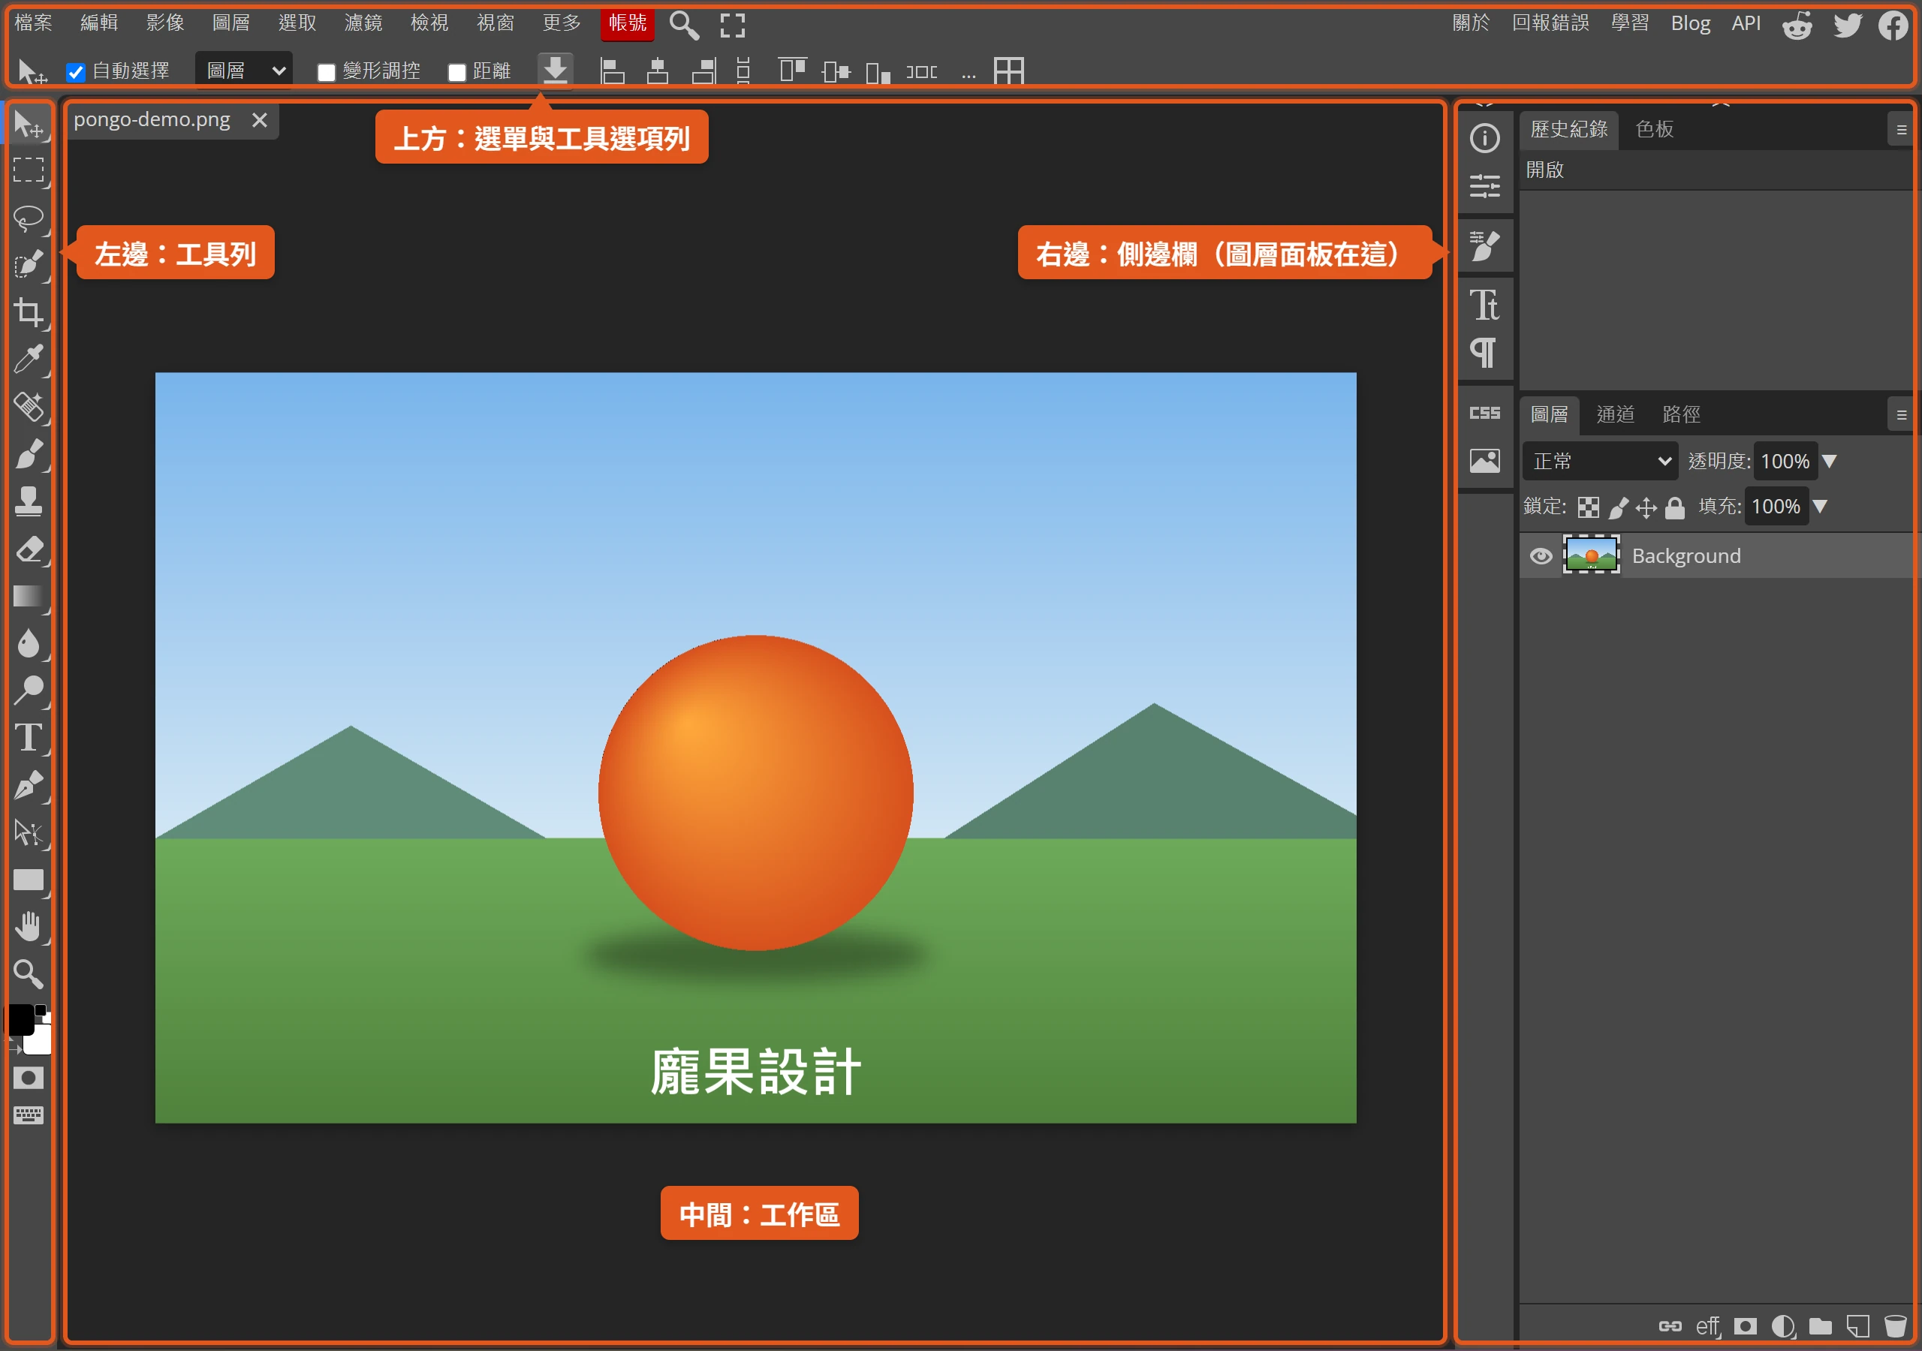The height and width of the screenshot is (1351, 1922).
Task: Open the 檔案 menu
Action: tap(34, 23)
